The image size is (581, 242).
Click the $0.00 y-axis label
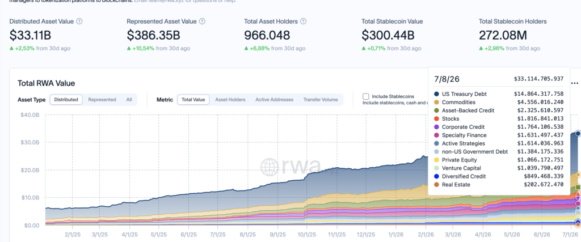click(32, 226)
